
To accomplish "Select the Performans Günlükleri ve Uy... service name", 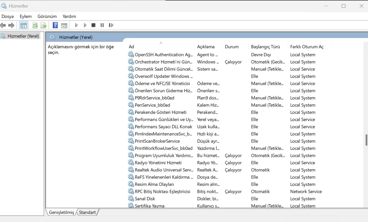I will tap(164, 119).
